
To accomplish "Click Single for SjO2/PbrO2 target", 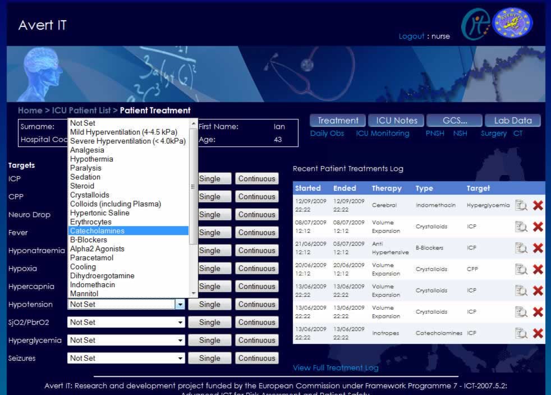I will coord(210,322).
